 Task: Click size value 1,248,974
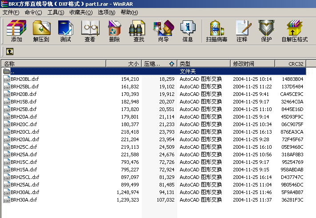(128, 192)
